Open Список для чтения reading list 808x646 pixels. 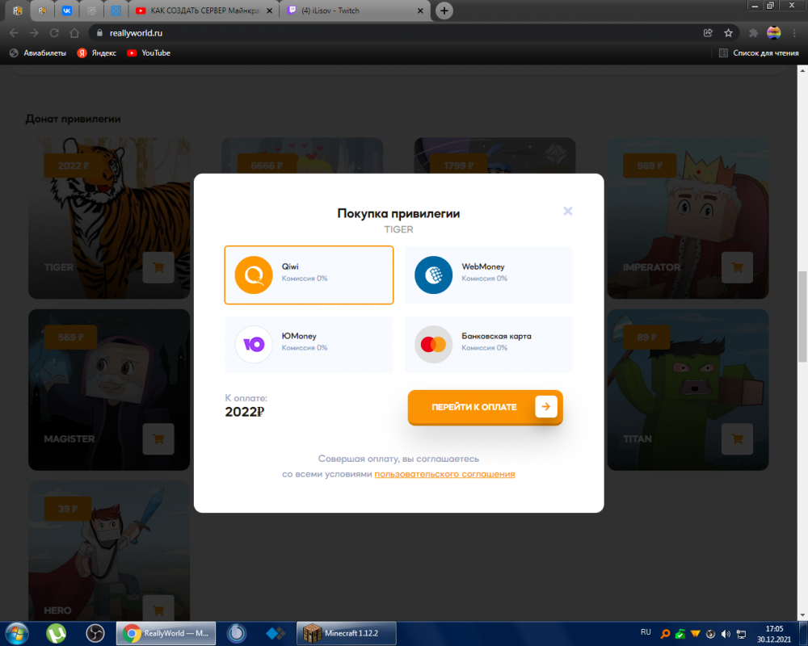point(759,53)
